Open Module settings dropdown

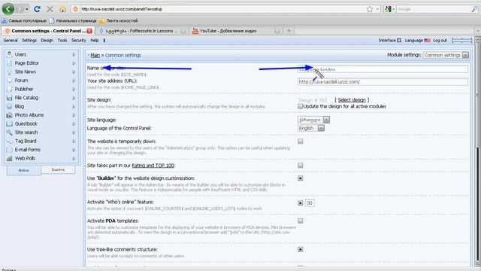pos(446,55)
